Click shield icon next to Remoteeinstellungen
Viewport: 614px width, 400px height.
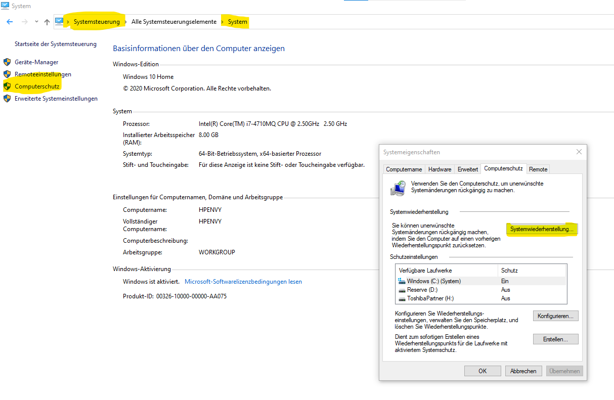click(x=7, y=74)
